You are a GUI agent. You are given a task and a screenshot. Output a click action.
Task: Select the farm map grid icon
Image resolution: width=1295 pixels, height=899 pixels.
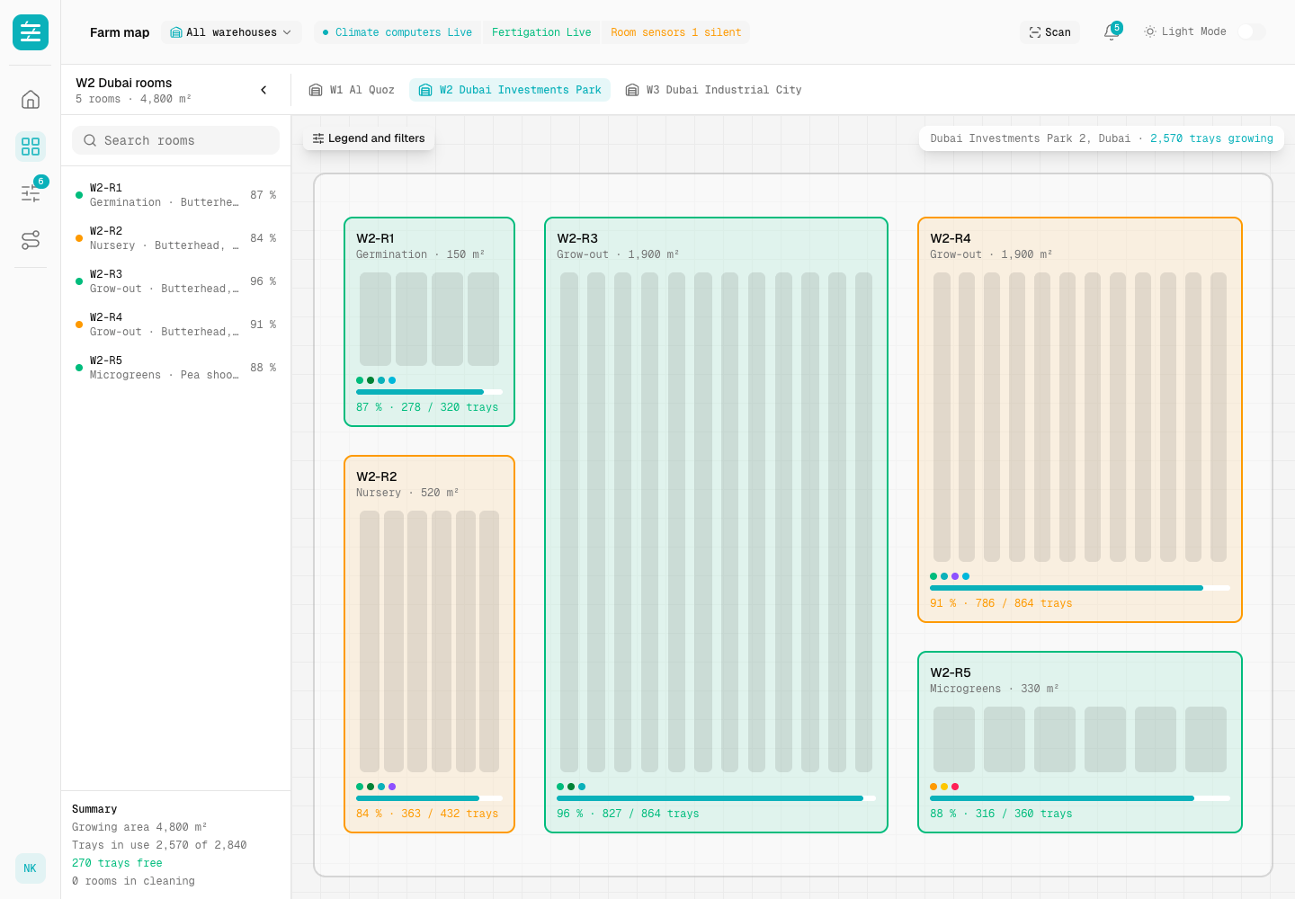[31, 146]
